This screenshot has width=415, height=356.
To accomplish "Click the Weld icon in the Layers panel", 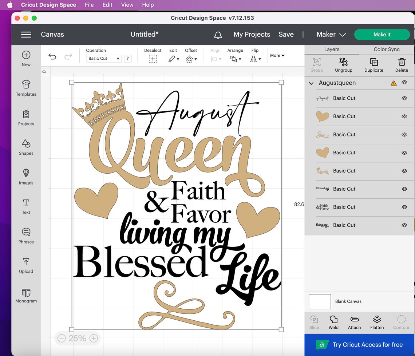I will (333, 322).
